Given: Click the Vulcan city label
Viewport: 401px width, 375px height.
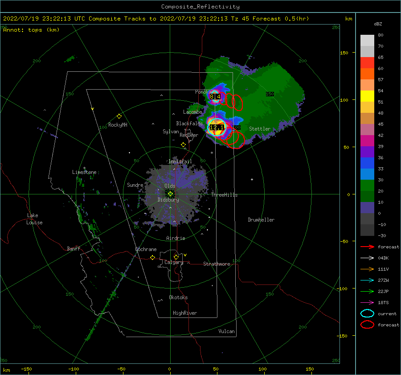Looking at the screenshot, I should point(226,331).
